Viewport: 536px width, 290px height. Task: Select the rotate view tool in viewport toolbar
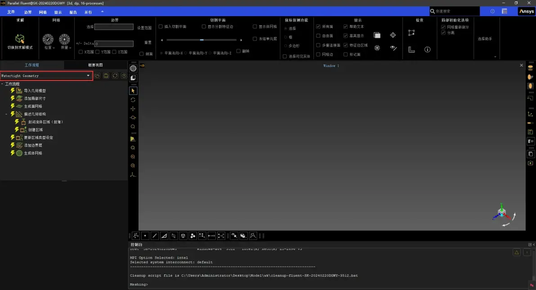point(133,100)
